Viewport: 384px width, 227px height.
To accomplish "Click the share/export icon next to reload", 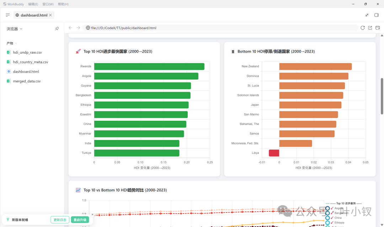I will point(370,28).
